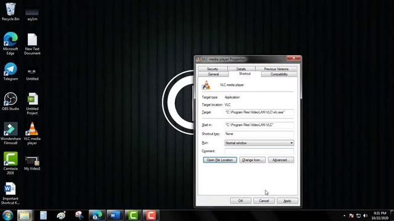Click the Shortcut key field
The height and width of the screenshot is (221, 394).
click(259, 134)
